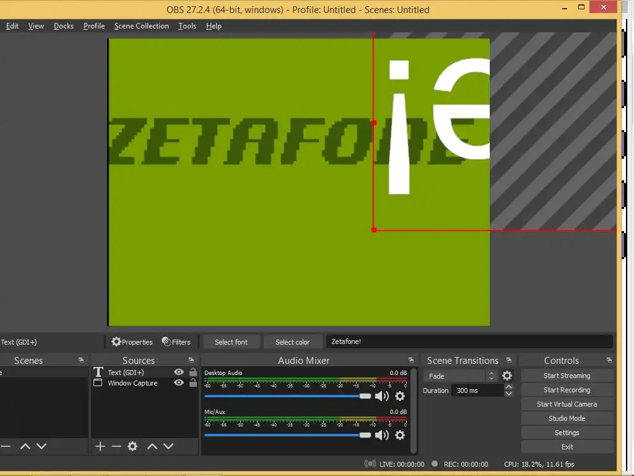This screenshot has width=634, height=476.
Task: Open the Tools menu
Action: (187, 26)
